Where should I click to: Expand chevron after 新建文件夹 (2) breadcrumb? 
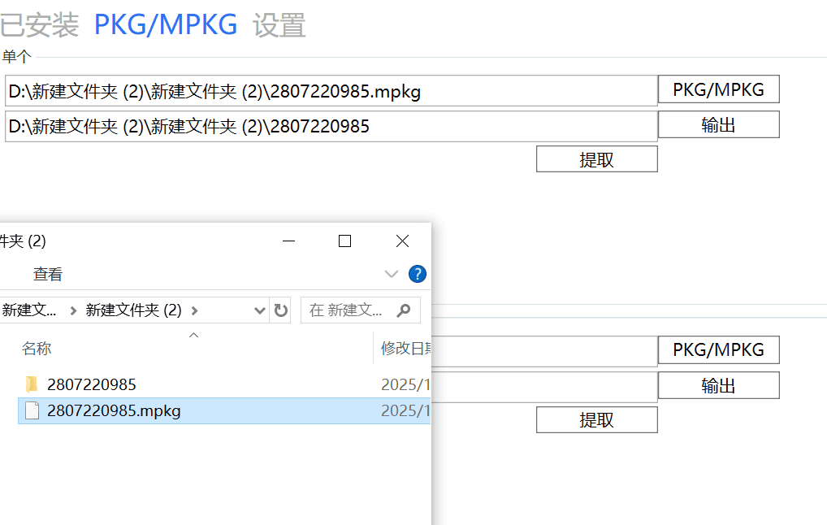[195, 310]
